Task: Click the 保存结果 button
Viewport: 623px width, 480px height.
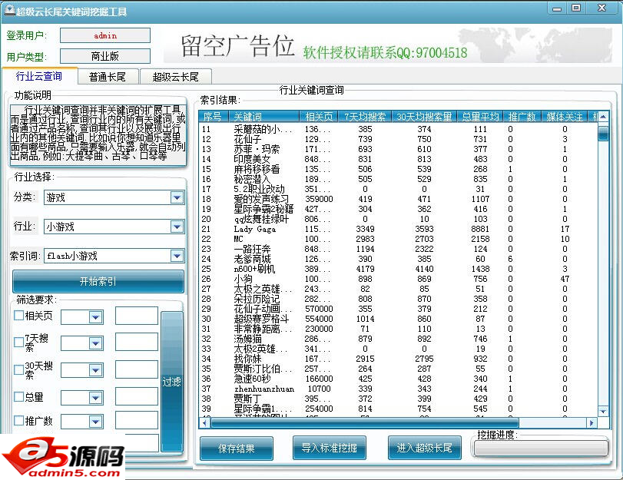Action: 236,447
